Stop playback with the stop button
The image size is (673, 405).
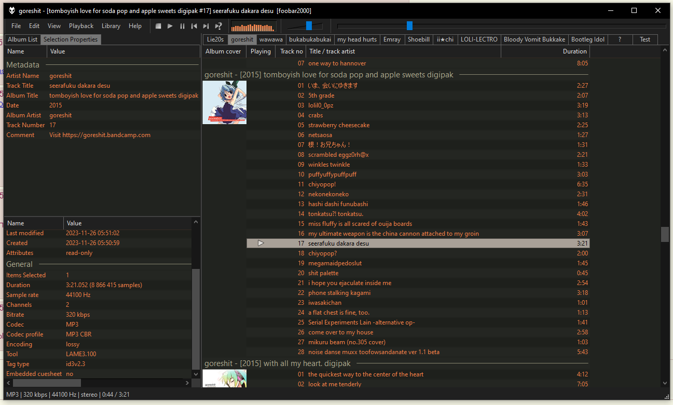(158, 26)
